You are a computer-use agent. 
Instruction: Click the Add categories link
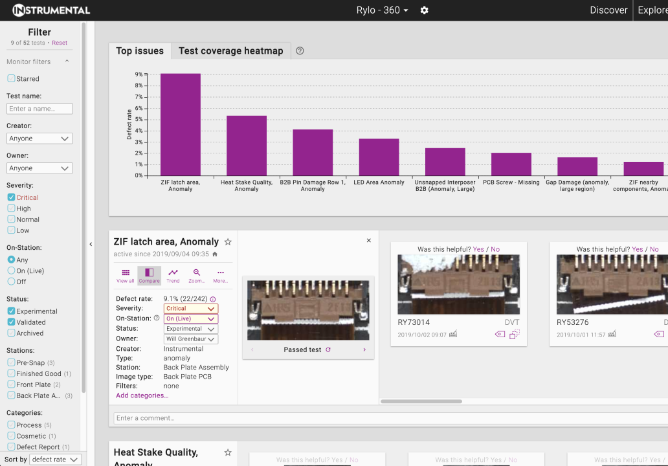click(x=142, y=395)
